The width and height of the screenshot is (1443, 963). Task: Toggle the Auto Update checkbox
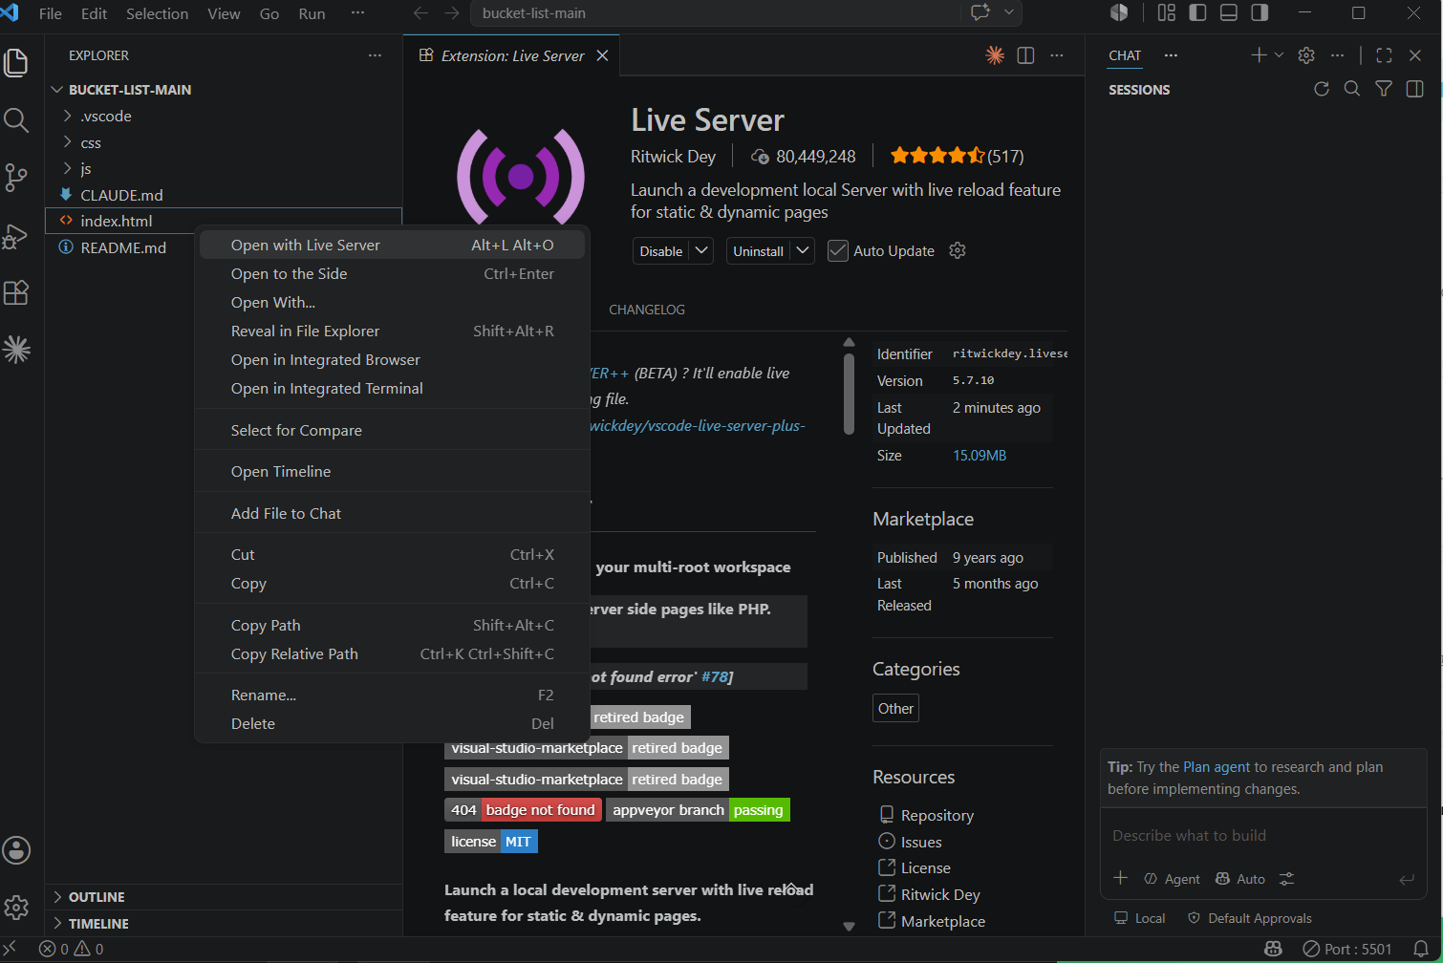click(x=838, y=251)
